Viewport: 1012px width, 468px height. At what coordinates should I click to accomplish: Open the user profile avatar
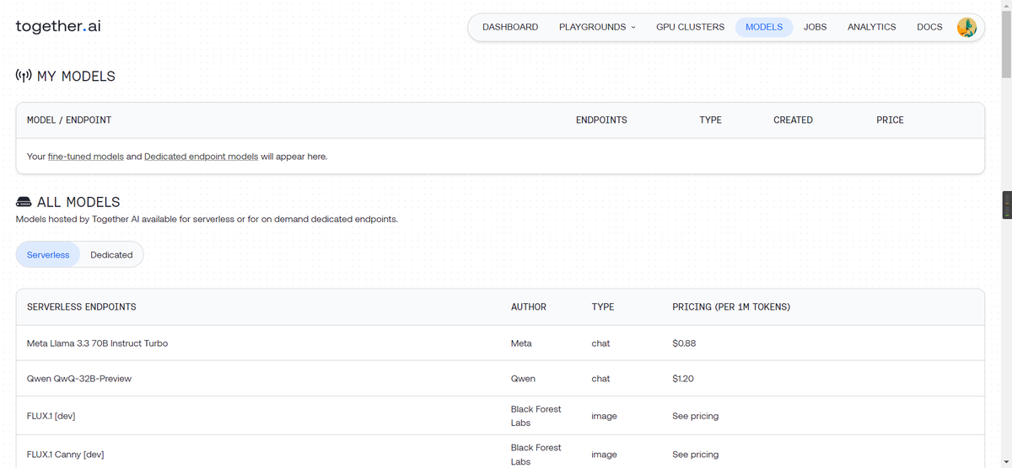coord(966,27)
